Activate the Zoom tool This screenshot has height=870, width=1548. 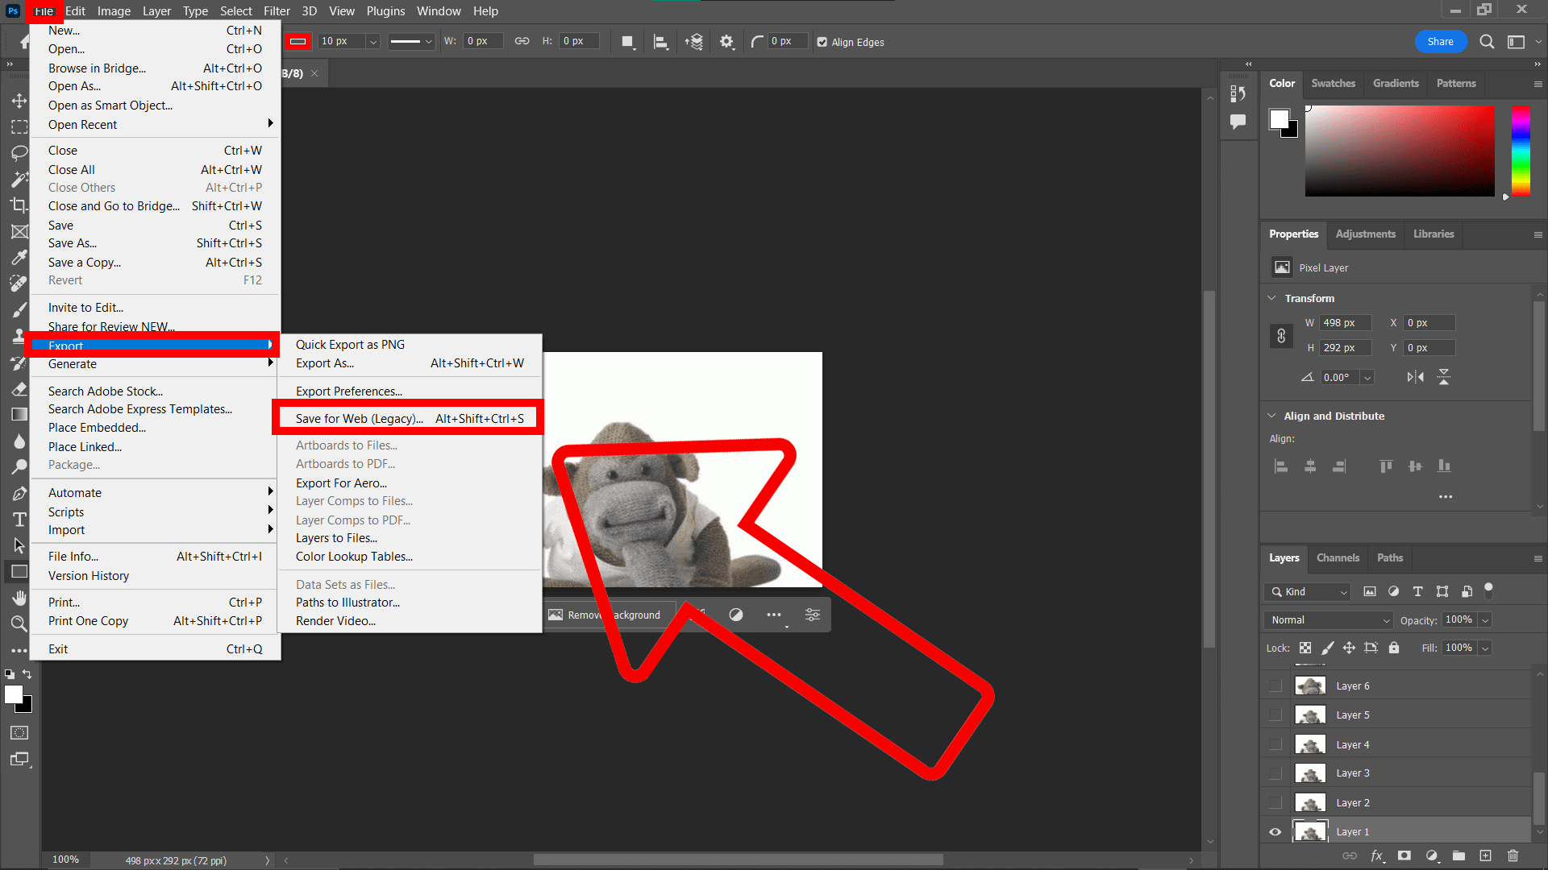tap(19, 623)
